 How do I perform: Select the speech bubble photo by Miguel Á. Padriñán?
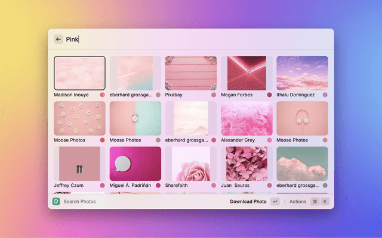point(135,164)
